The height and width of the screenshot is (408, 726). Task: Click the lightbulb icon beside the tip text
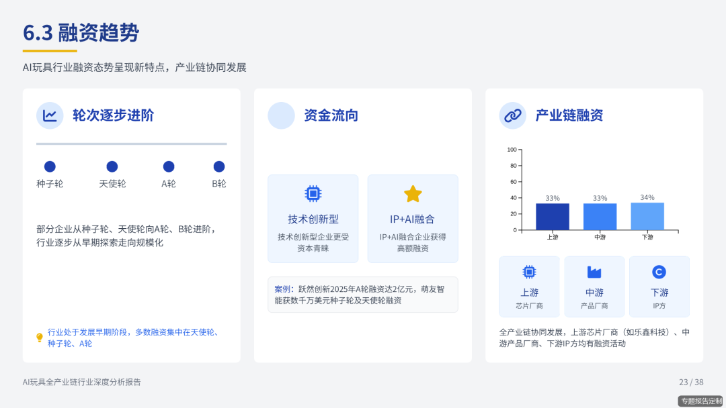(x=39, y=336)
